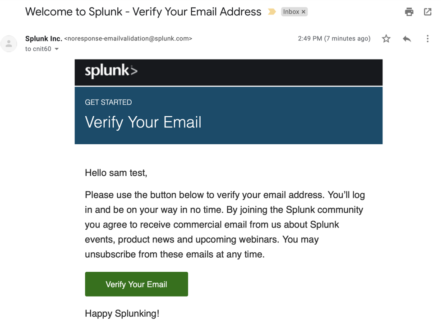
Task: Remove the Inbox label with its X
Action: (x=304, y=12)
